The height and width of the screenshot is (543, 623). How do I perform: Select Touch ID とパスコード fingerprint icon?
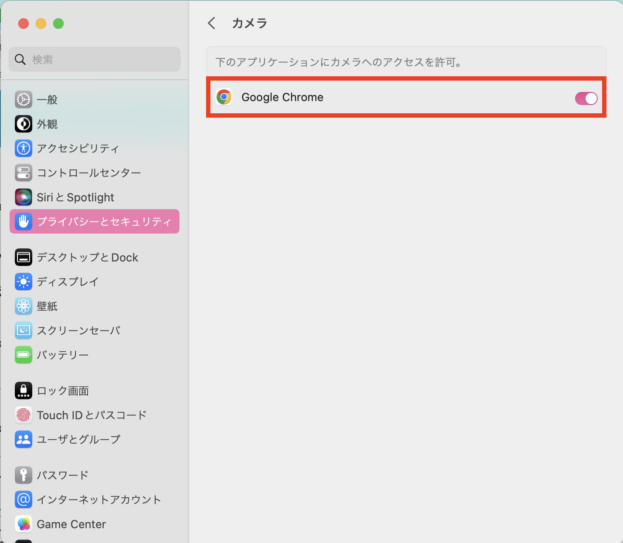[x=24, y=415]
